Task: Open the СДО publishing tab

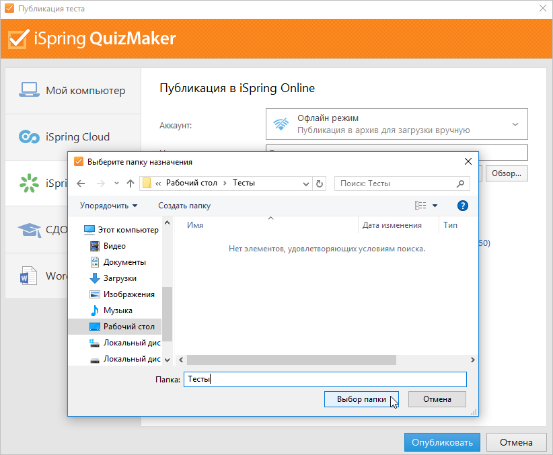Action: 36,230
